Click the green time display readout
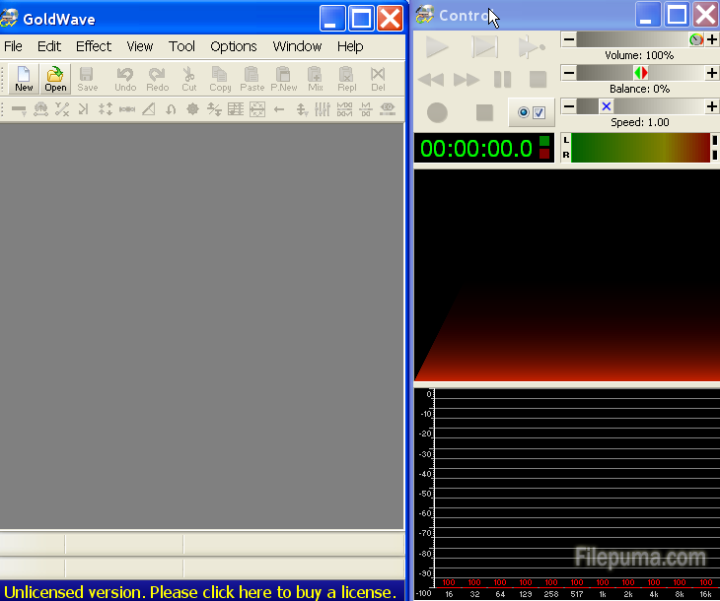Screen dimensions: 720x601 [476, 149]
